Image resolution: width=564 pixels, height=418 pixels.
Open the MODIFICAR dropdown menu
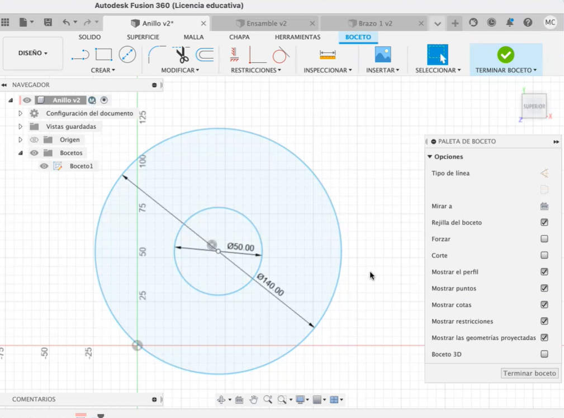click(180, 70)
